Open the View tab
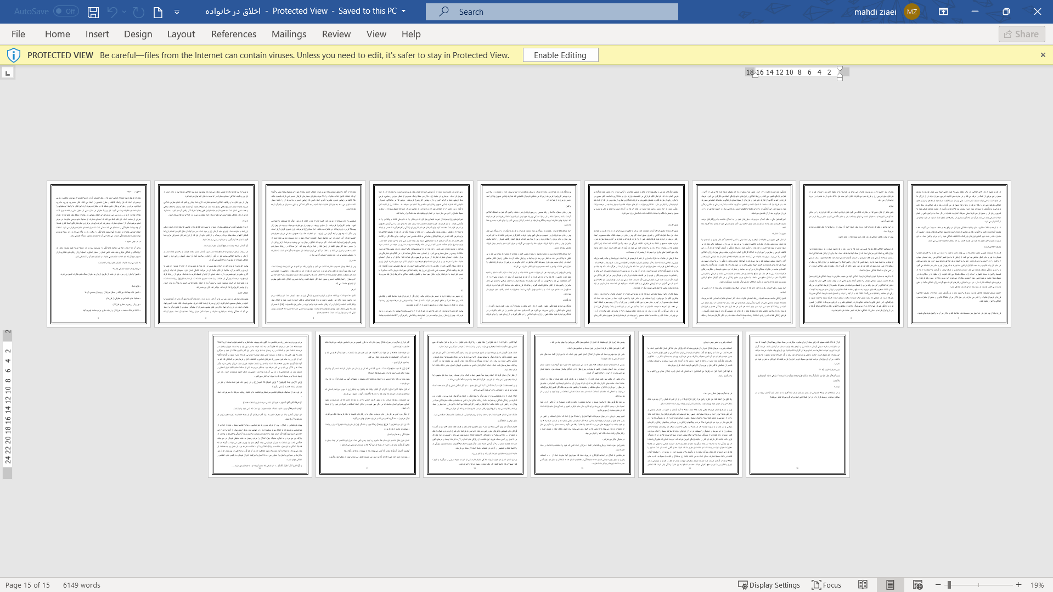 (x=376, y=34)
